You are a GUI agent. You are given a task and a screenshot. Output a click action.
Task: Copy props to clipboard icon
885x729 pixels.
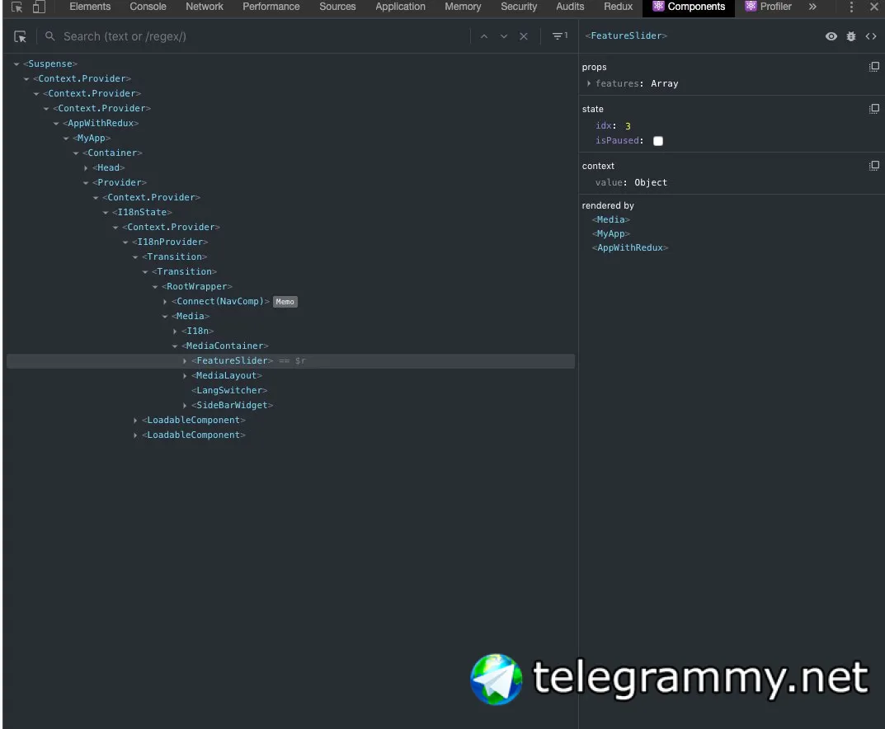click(x=873, y=67)
